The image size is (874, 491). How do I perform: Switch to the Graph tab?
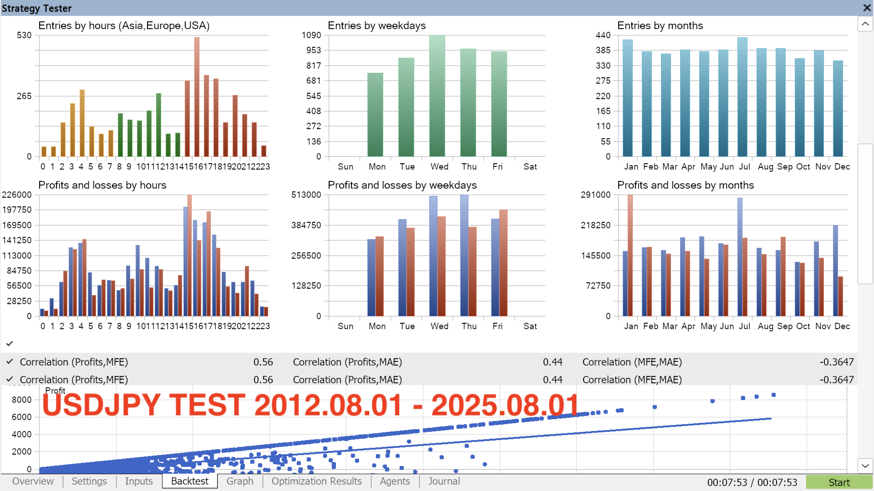tap(240, 481)
